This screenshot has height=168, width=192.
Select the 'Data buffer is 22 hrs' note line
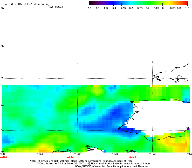pyautogui.click(x=94, y=164)
